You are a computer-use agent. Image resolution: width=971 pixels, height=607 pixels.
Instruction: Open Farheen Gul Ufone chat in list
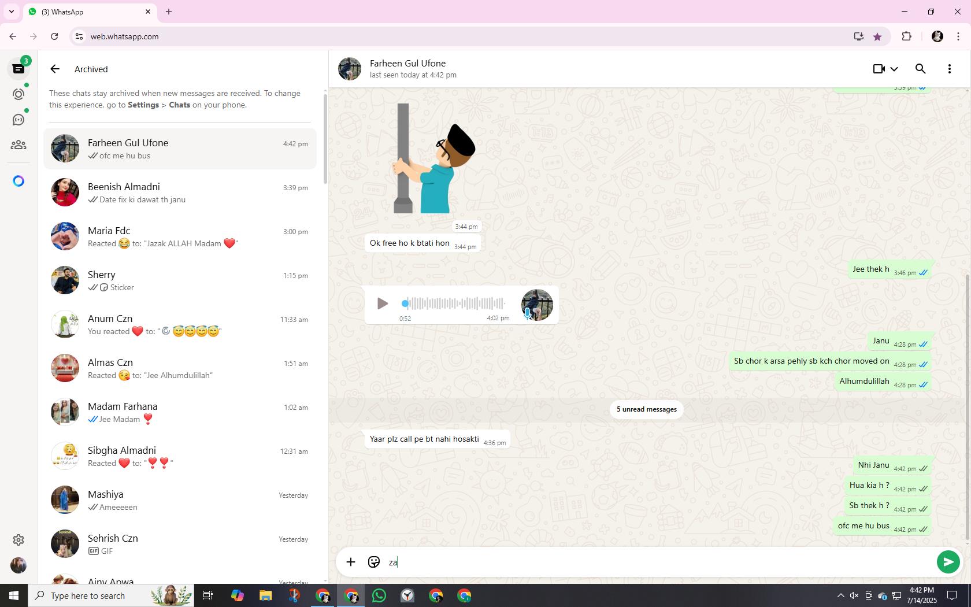click(x=180, y=149)
